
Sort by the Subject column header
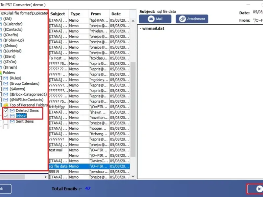click(x=59, y=14)
